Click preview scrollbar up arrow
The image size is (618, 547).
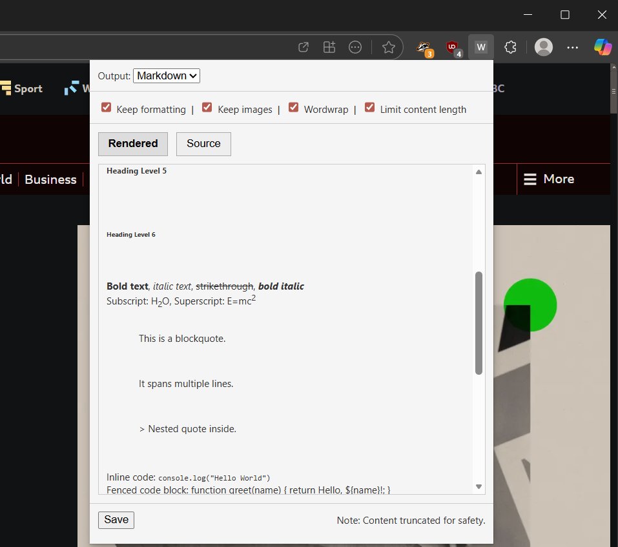[x=479, y=172]
